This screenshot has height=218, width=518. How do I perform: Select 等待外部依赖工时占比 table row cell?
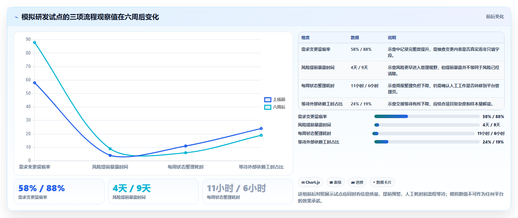(322, 104)
